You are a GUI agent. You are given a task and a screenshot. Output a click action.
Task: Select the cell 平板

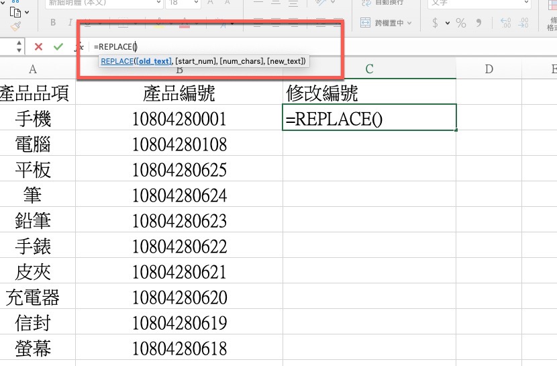[x=38, y=169]
